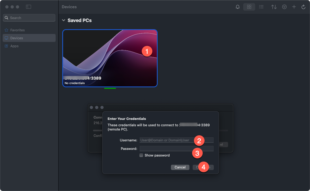Click the sidebar Search box
Image resolution: width=310 pixels, height=191 pixels.
pyautogui.click(x=29, y=18)
